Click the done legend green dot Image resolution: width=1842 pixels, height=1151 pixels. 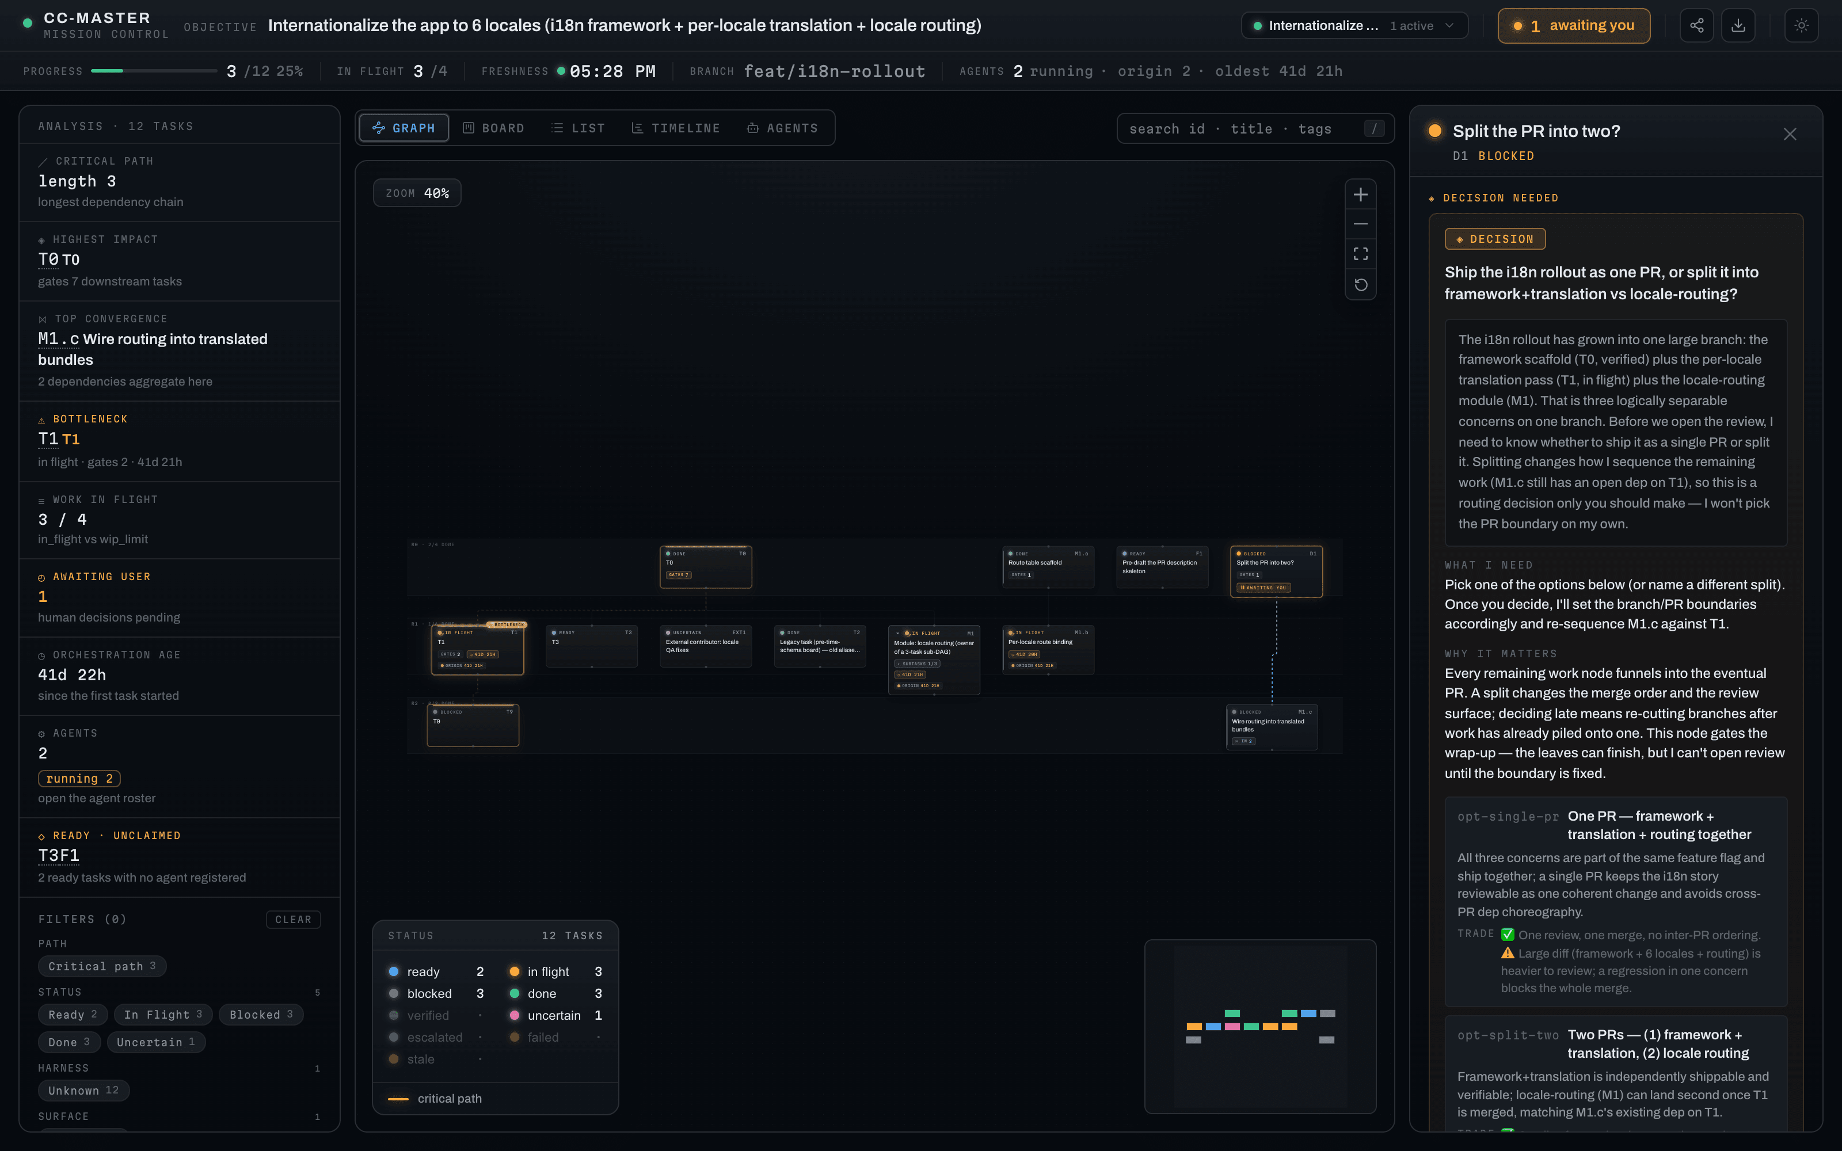coord(515,993)
